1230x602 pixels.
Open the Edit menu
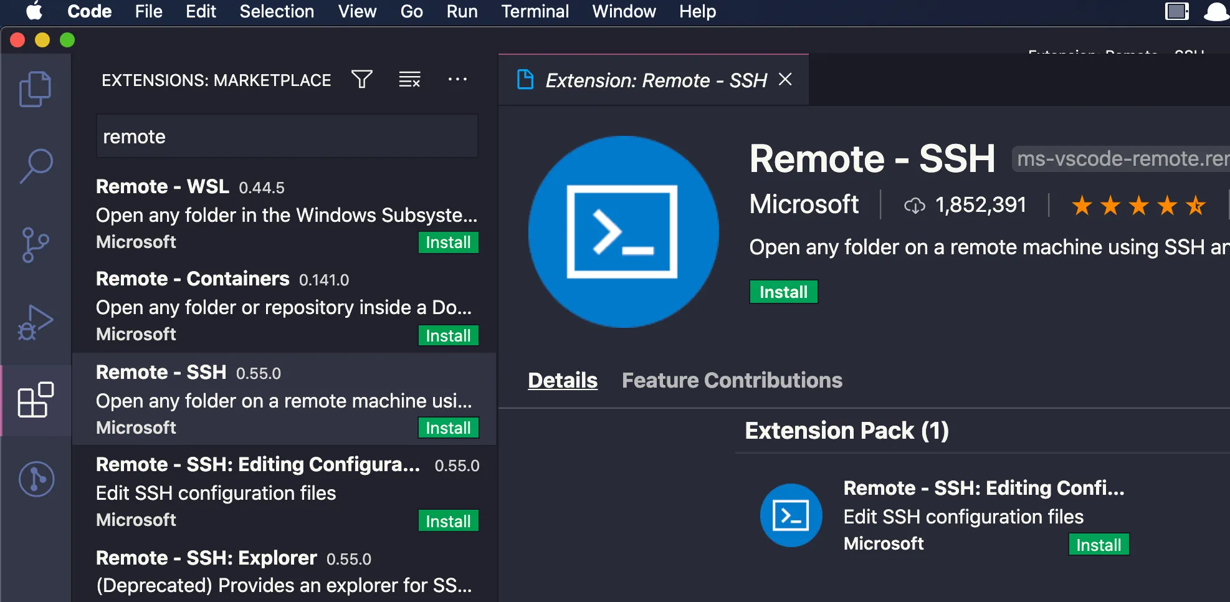(x=201, y=11)
